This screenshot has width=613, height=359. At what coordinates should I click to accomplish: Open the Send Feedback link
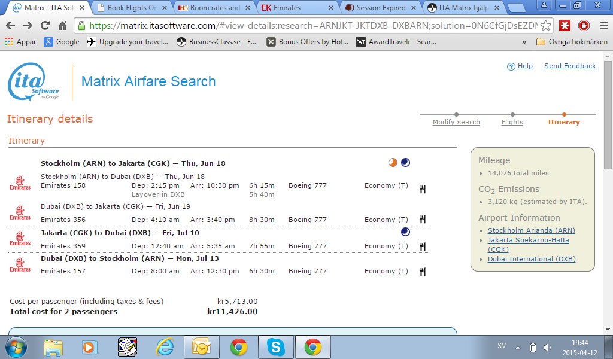[569, 66]
